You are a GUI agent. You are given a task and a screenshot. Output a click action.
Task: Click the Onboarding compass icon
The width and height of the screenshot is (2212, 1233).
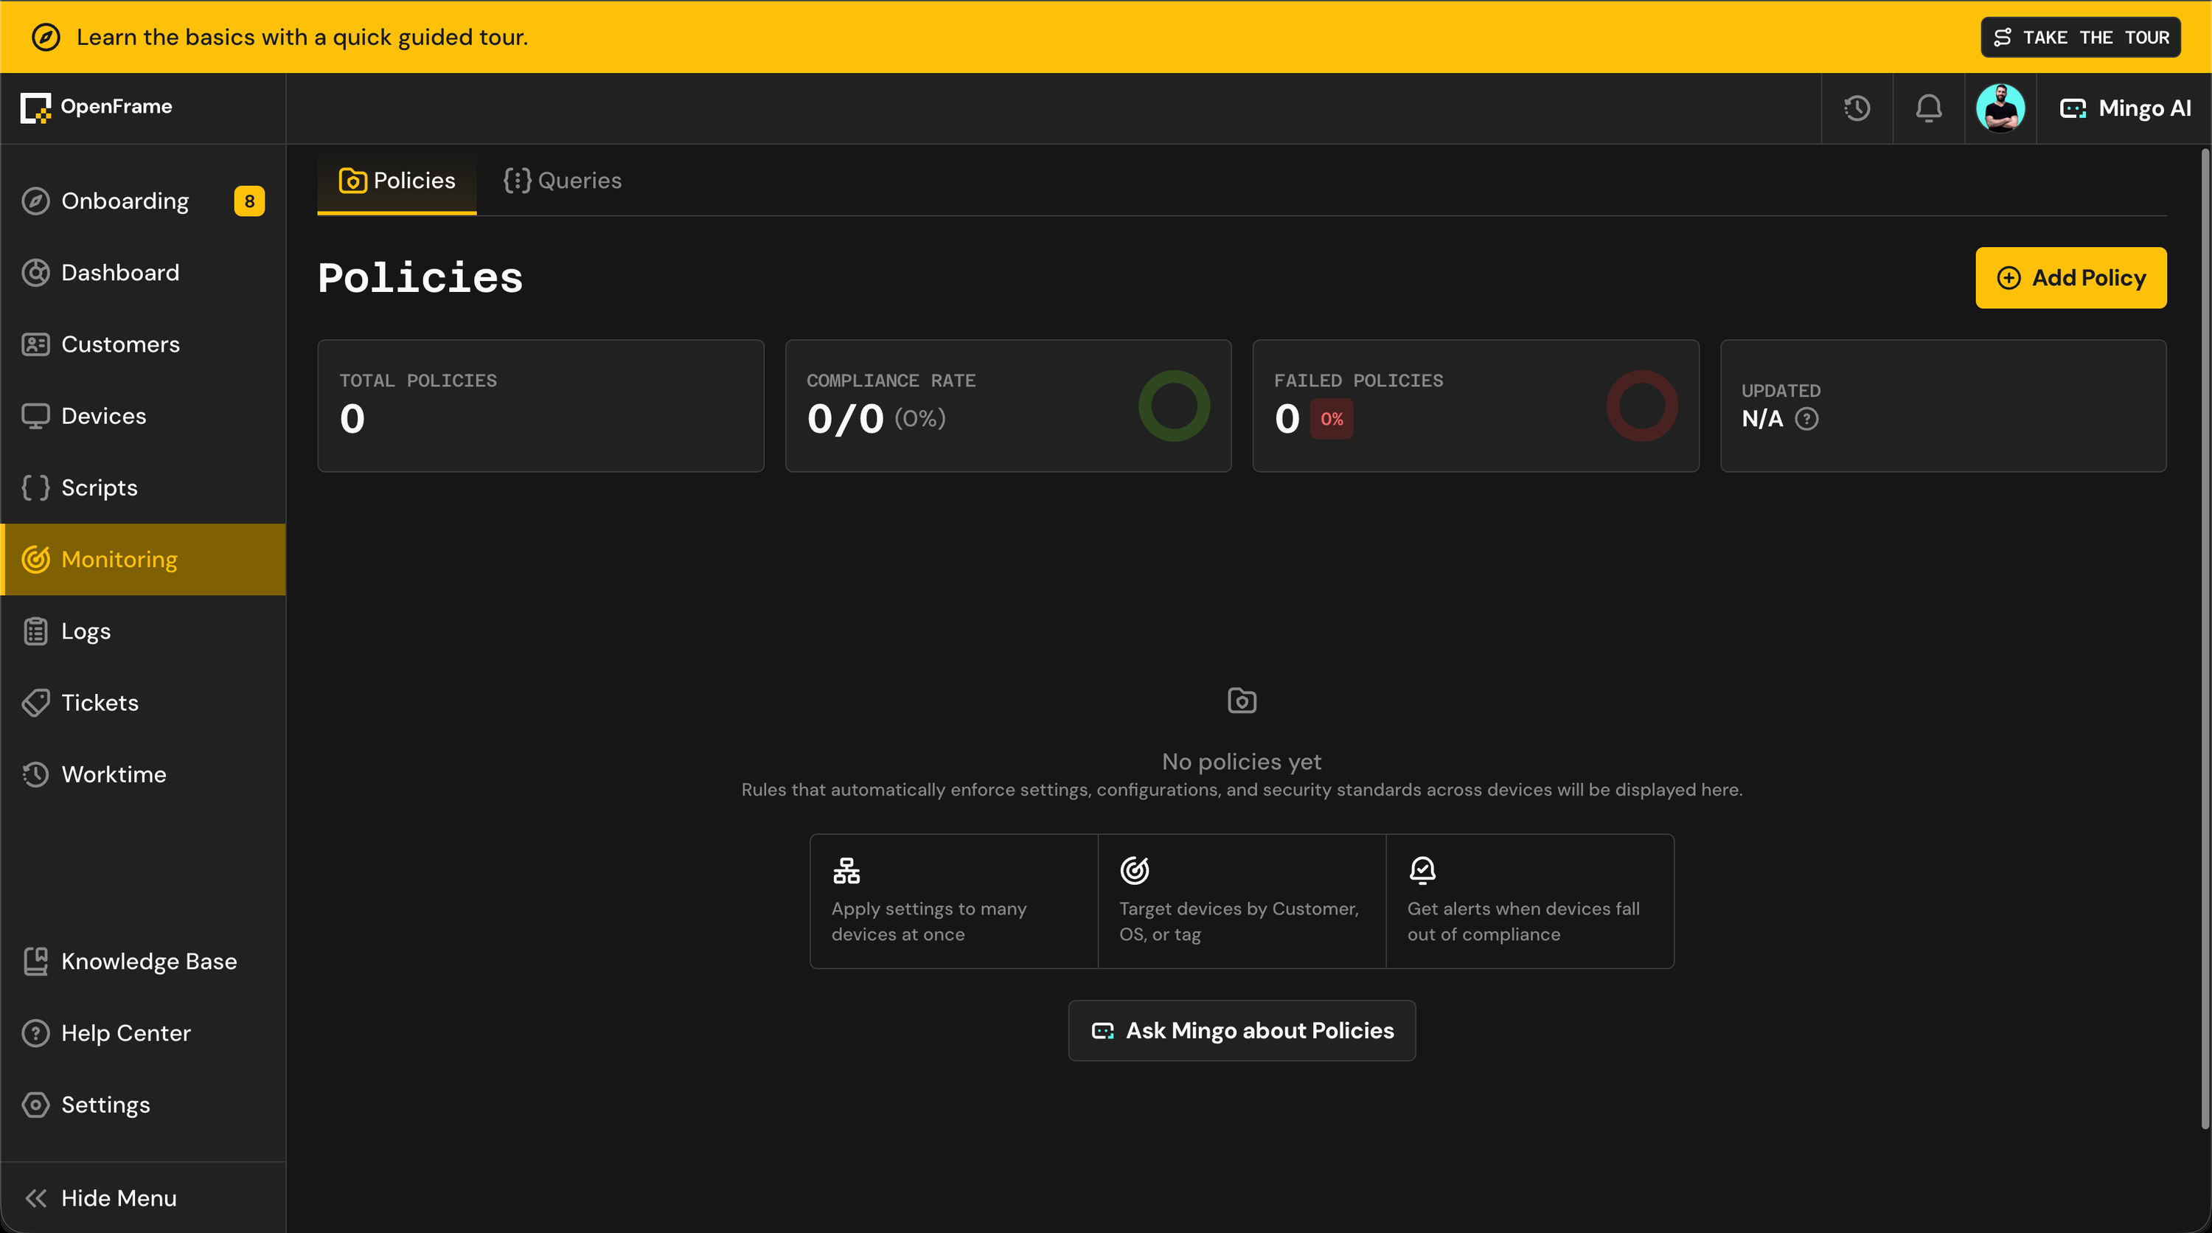35,201
